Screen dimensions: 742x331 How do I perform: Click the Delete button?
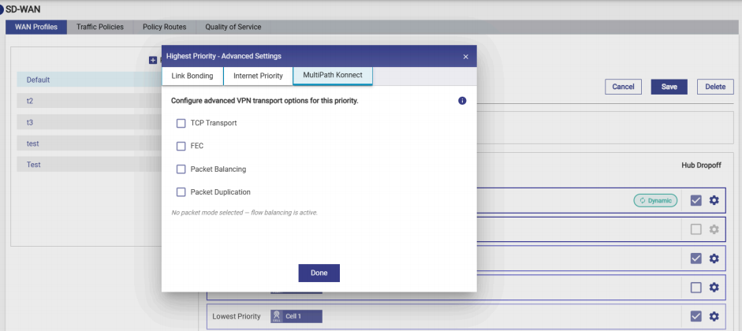point(715,87)
